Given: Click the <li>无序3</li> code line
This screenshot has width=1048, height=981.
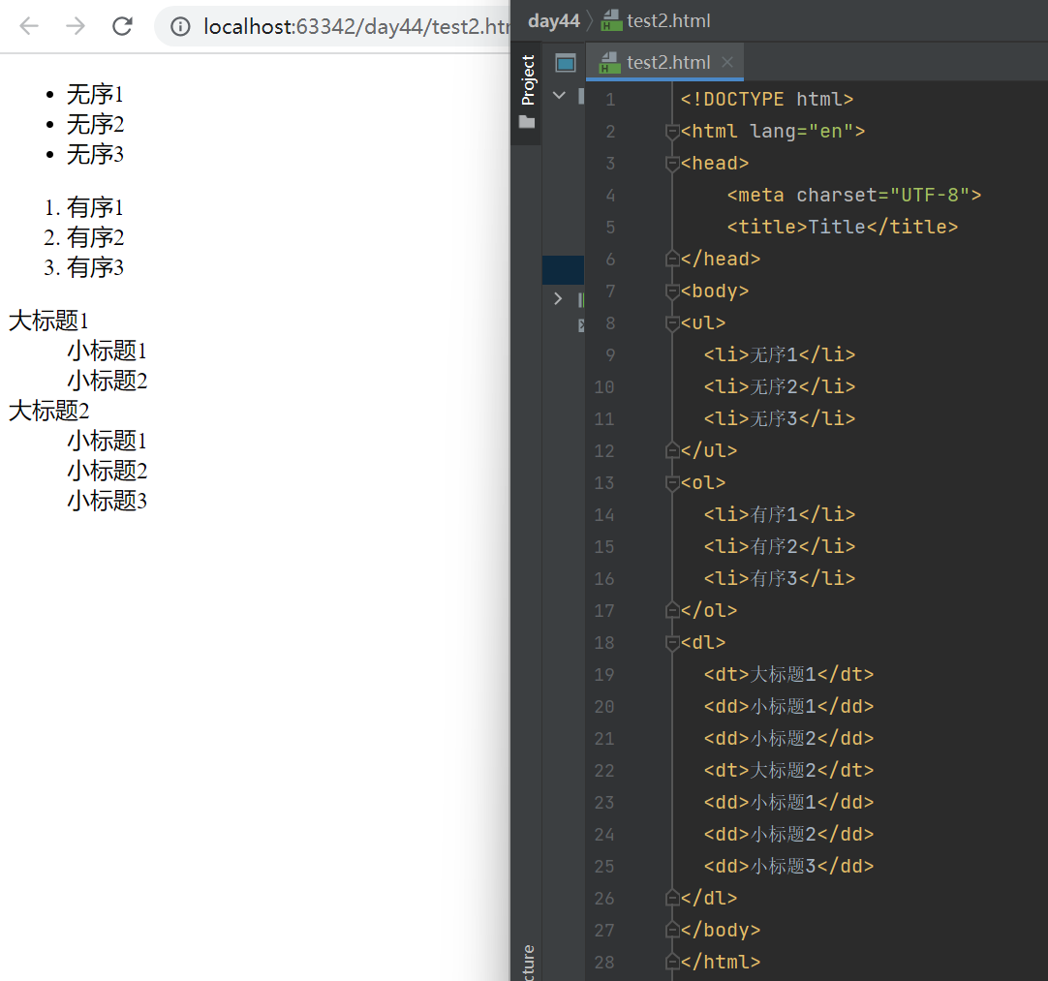Looking at the screenshot, I should coord(780,419).
